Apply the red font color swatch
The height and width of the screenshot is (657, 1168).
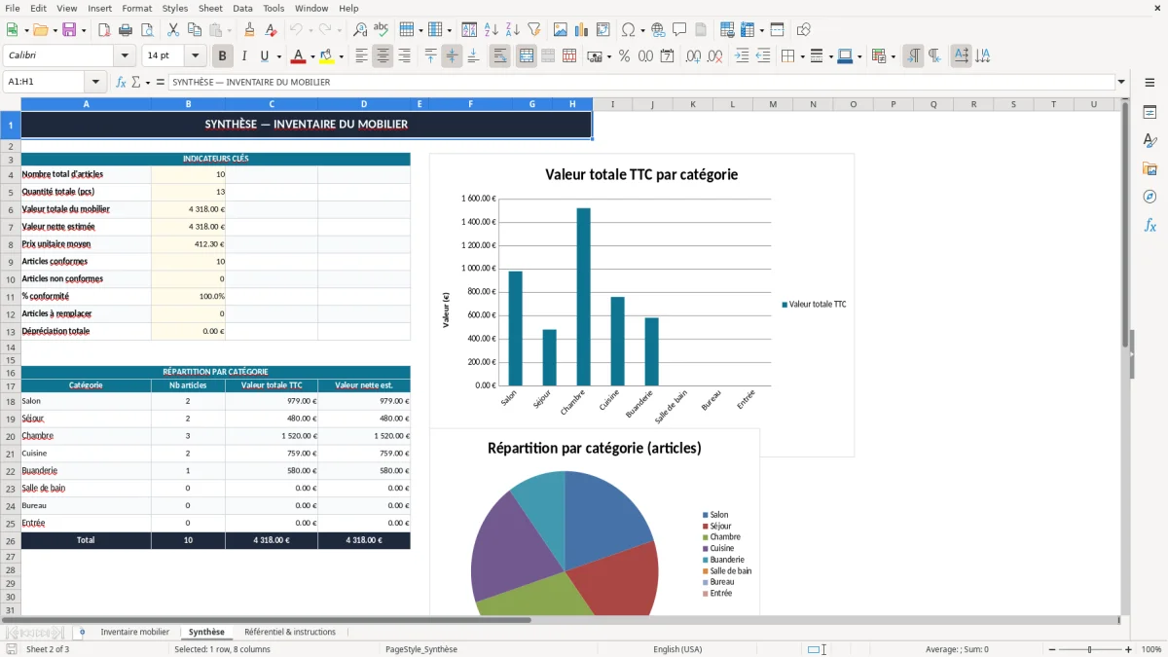[299, 56]
